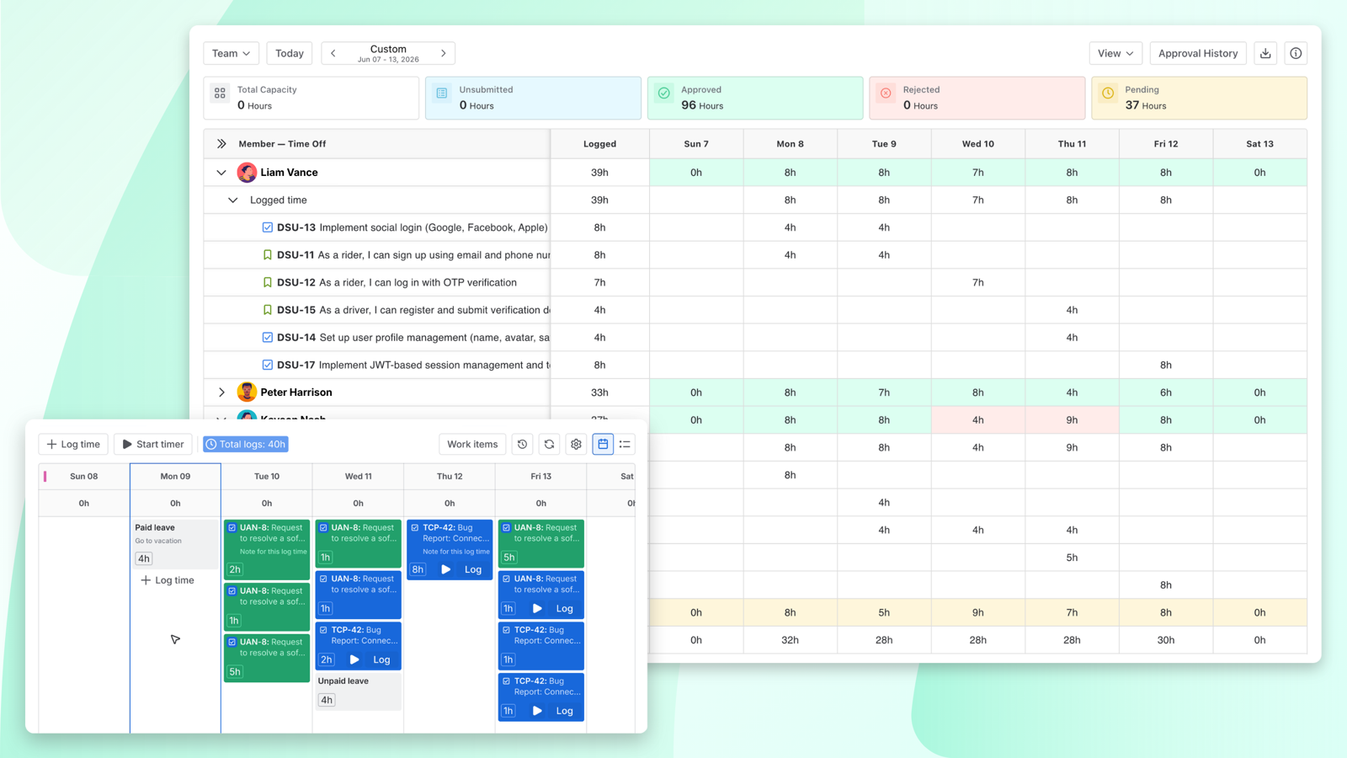Click the history clock icon
Image resolution: width=1347 pixels, height=758 pixels.
click(x=522, y=444)
